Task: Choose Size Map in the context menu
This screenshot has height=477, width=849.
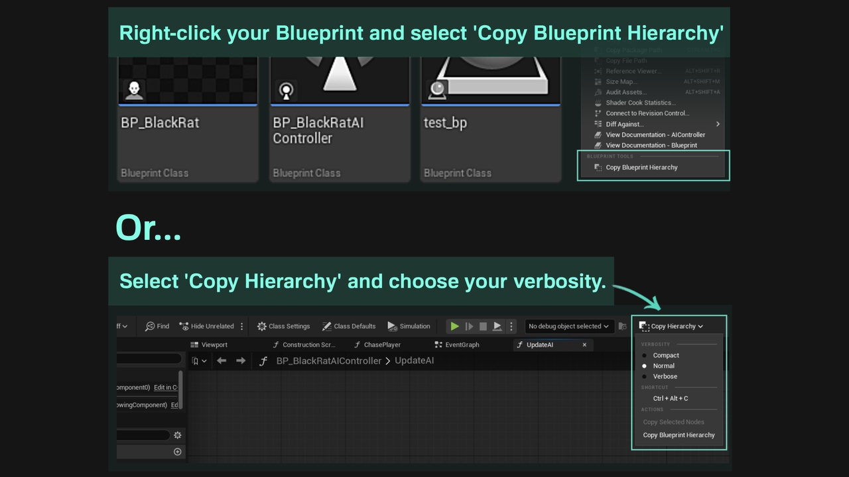Action: click(x=621, y=81)
